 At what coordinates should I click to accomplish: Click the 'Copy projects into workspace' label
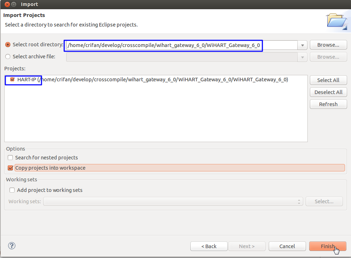click(50, 168)
